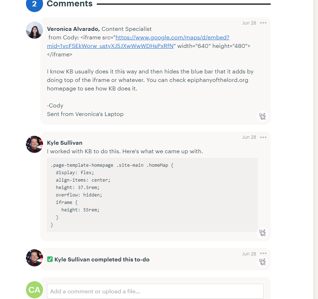The image size is (318, 299).
Task: Click green checkmark beside Kyle Sullivan completed
Action: coord(50,260)
